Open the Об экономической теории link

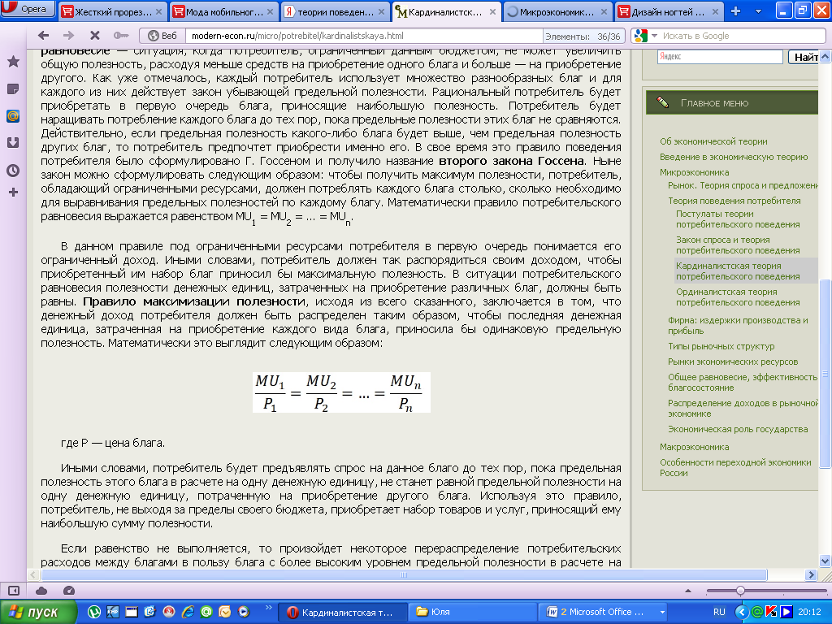coord(713,141)
